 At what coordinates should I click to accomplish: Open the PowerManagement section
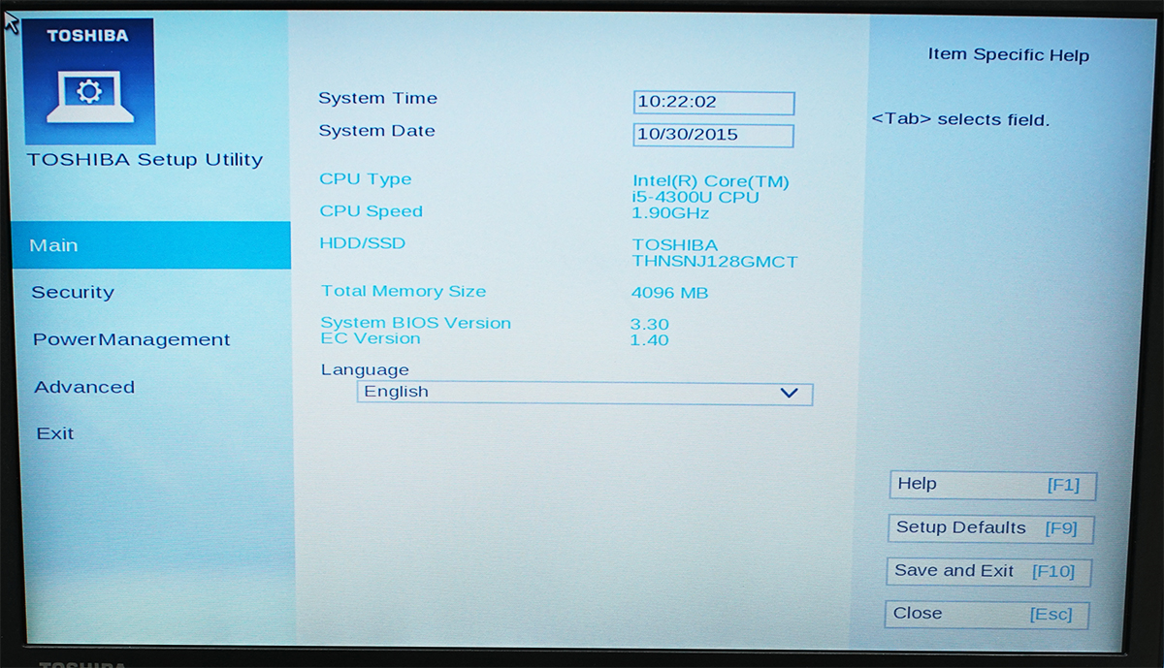pos(131,339)
